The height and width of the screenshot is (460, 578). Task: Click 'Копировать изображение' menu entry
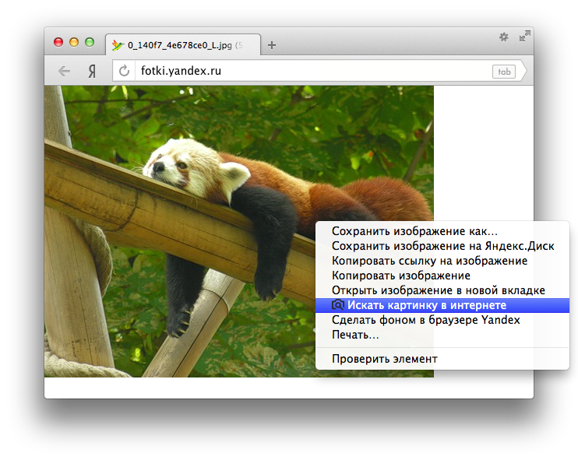[x=401, y=276]
